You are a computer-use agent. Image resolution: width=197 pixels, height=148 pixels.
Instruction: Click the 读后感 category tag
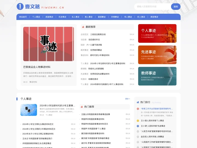pos(83,40)
